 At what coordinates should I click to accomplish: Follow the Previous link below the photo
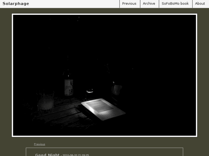coord(39,144)
